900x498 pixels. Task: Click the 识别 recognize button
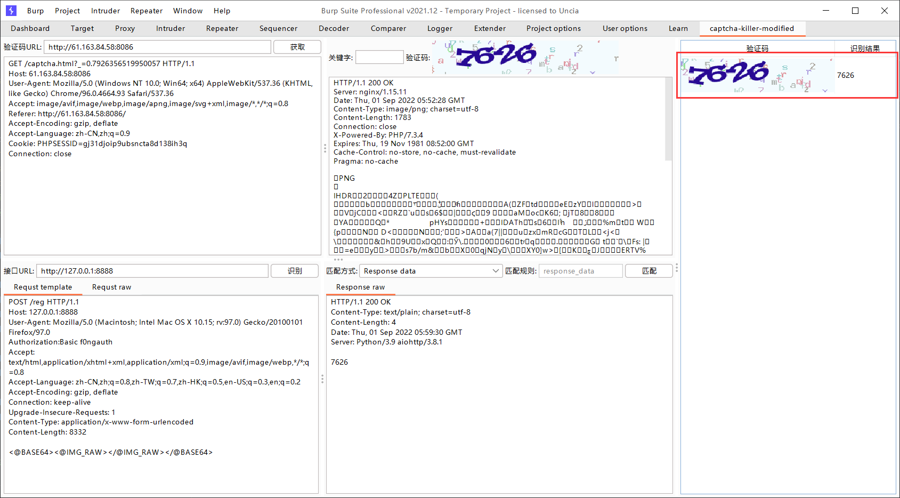point(295,271)
